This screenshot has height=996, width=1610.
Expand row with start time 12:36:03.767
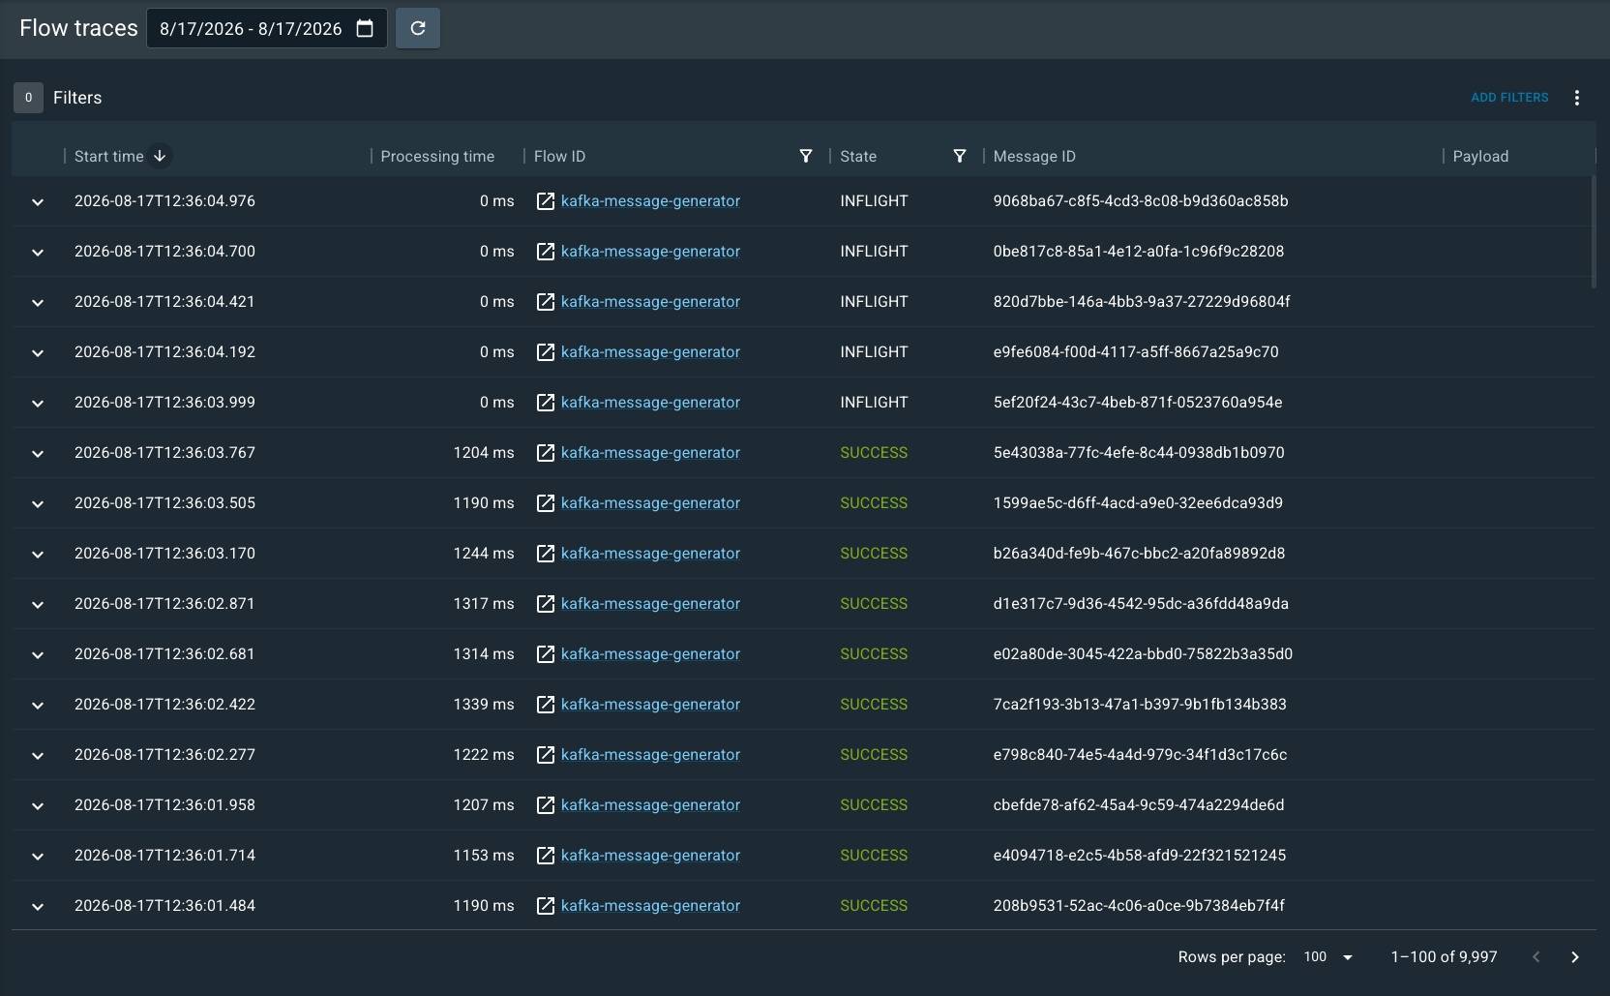38,454
